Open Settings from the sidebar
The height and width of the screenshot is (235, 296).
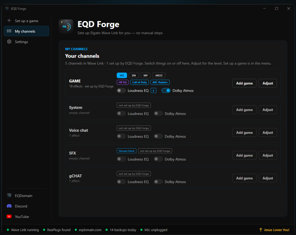(26, 42)
